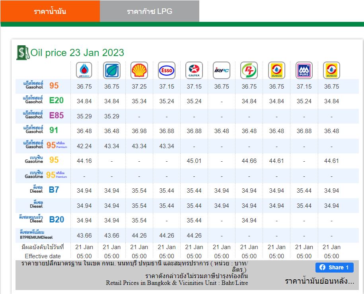Viewport: 364px width, 294px height.
Task: Click the มีผลบังคับใช้วันที่ label
Action: click(x=43, y=247)
